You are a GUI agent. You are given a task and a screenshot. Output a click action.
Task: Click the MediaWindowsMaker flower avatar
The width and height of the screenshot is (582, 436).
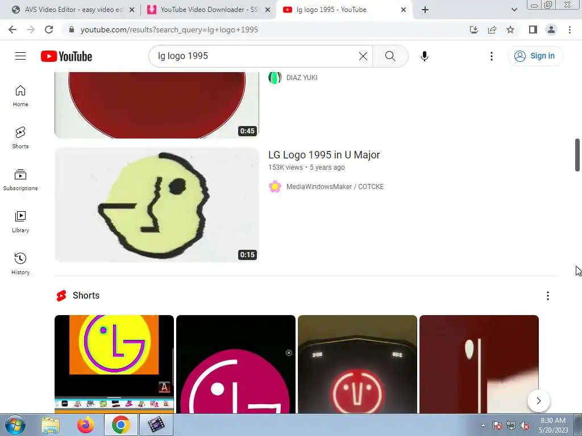coord(275,186)
